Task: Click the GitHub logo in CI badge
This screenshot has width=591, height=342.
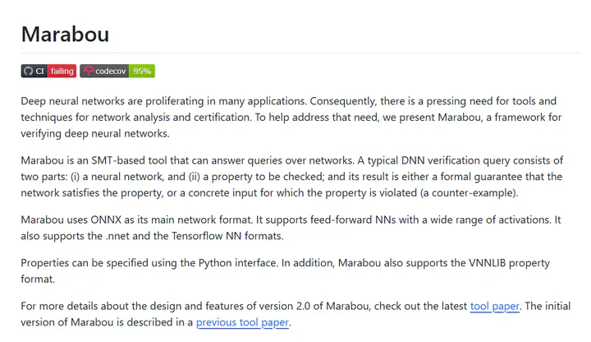Action: click(x=28, y=71)
